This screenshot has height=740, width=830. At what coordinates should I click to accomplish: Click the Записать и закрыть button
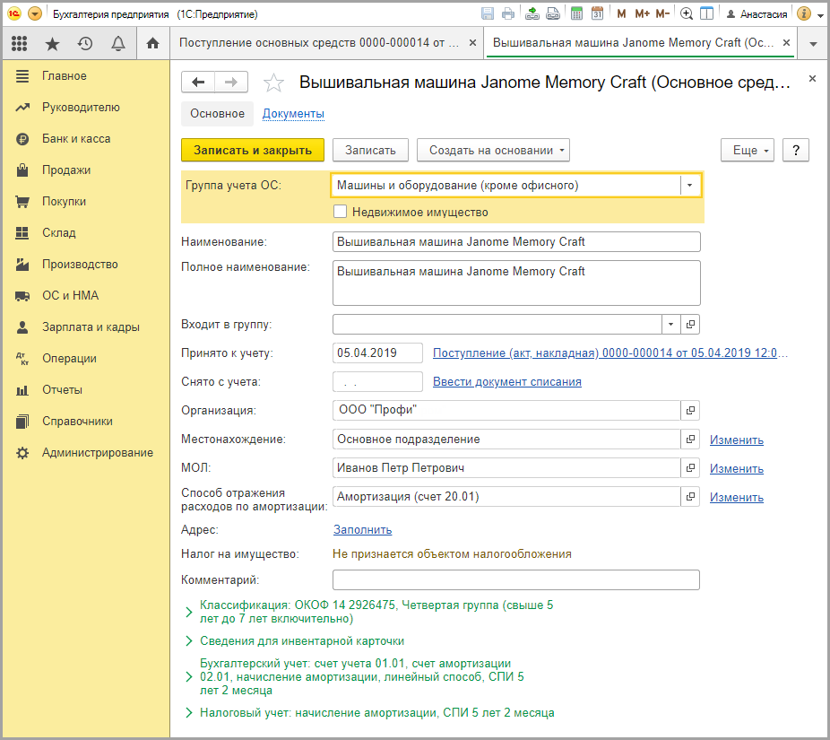tap(253, 150)
